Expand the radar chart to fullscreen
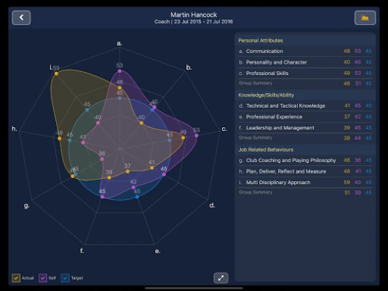 pyautogui.click(x=221, y=278)
